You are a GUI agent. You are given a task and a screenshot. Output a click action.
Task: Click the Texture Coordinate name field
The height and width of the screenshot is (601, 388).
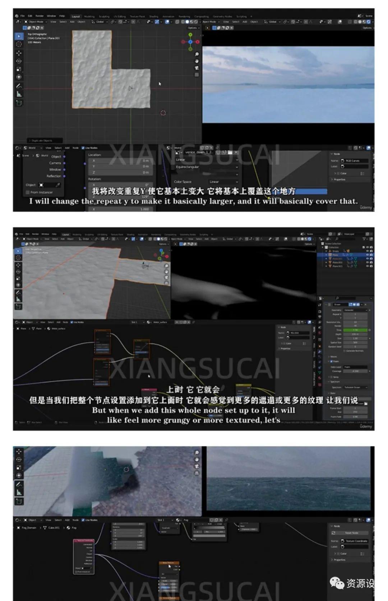coord(354,541)
